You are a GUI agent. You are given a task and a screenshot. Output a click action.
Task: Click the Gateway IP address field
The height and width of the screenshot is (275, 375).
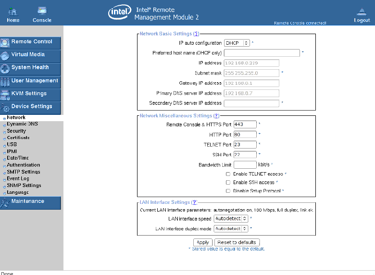point(251,83)
